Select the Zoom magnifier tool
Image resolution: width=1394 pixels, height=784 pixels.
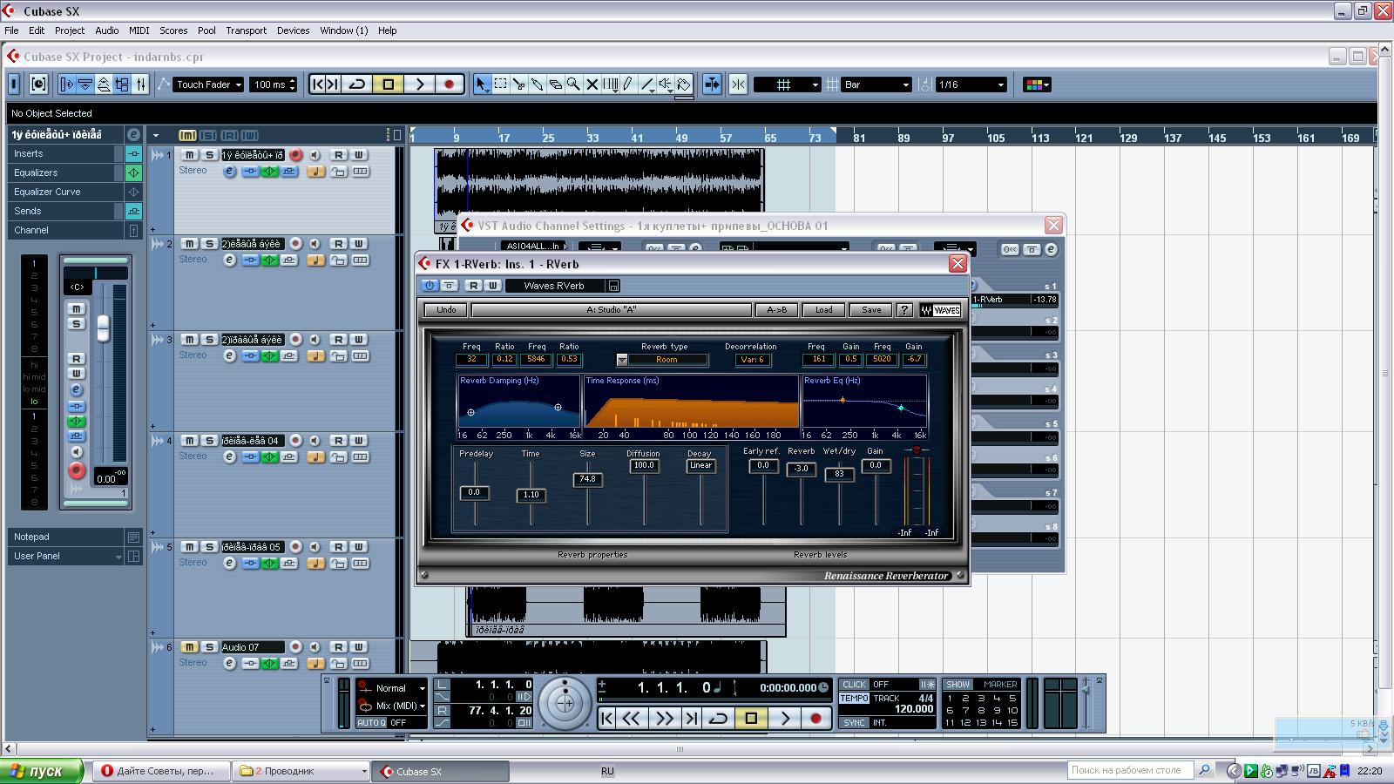tap(574, 84)
